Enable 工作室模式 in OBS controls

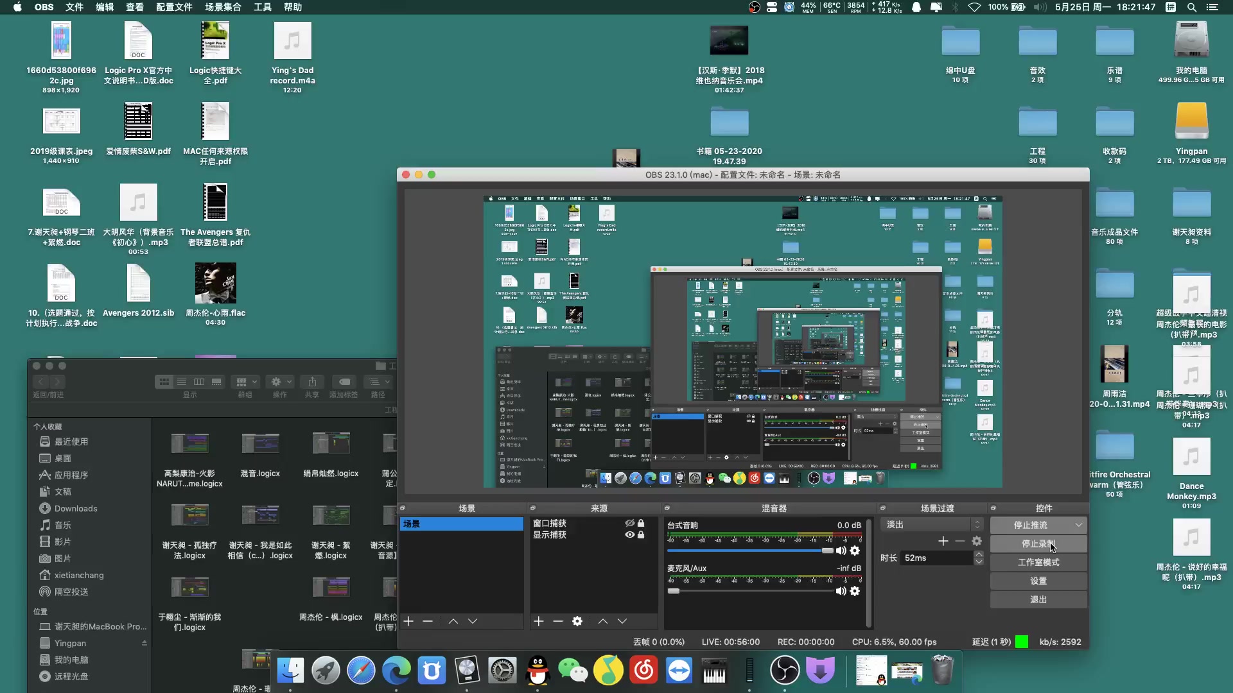coord(1038,562)
